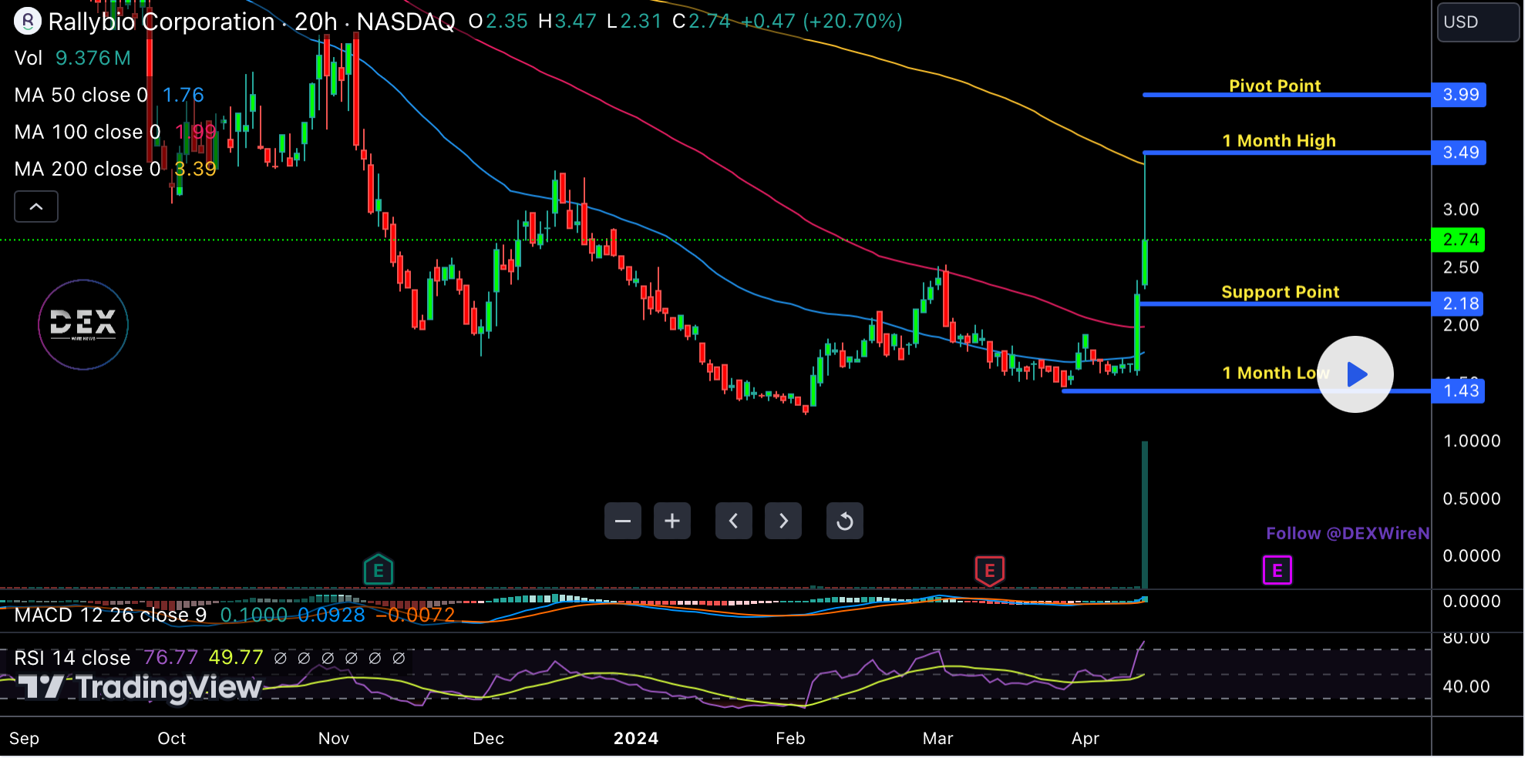Viewport: 1528px width, 758px height.
Task: Click the Dec label on time axis
Action: point(489,739)
